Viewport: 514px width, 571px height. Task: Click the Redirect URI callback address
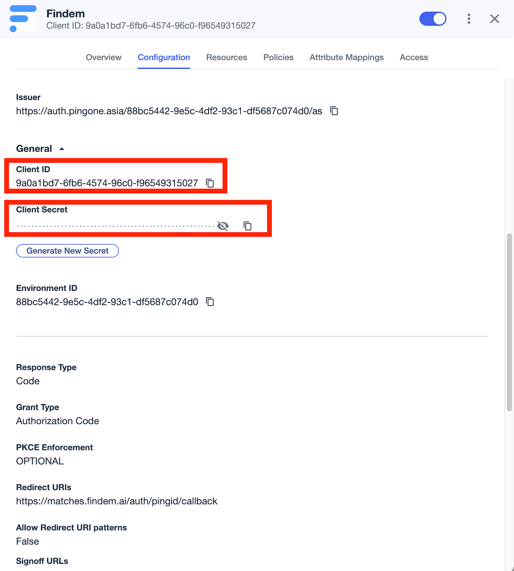pos(117,501)
